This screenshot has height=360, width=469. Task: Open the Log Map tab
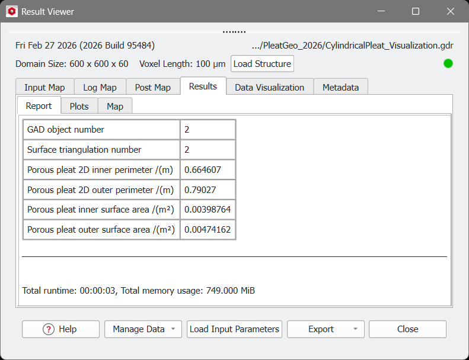tap(100, 87)
